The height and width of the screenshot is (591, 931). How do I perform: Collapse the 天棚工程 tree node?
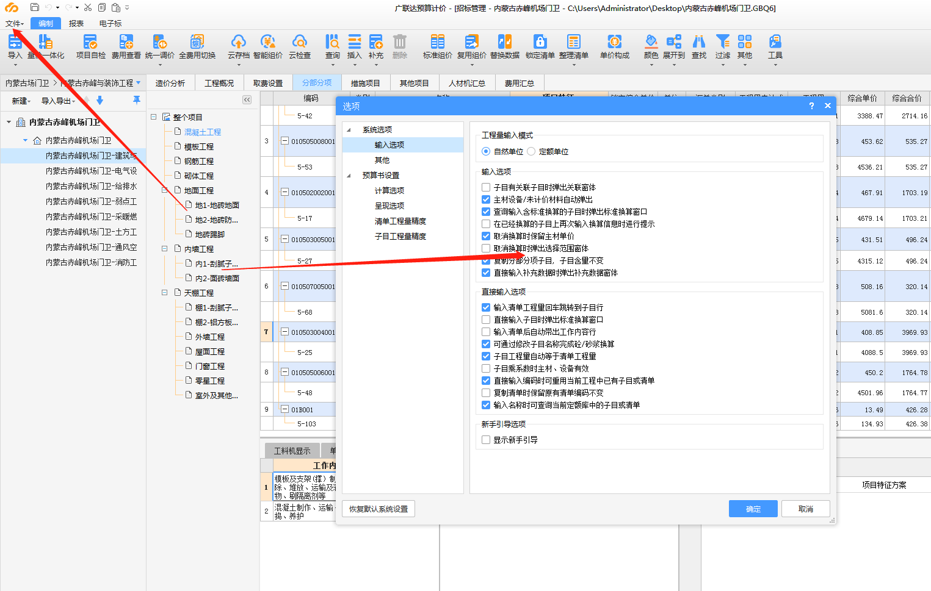click(x=164, y=293)
